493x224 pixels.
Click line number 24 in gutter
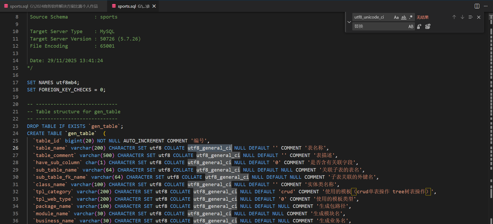[x=16, y=133]
